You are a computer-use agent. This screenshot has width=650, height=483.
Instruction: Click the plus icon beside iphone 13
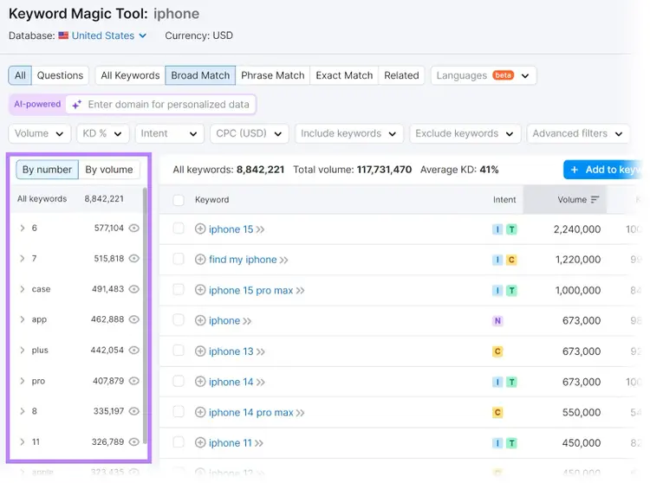tap(200, 351)
